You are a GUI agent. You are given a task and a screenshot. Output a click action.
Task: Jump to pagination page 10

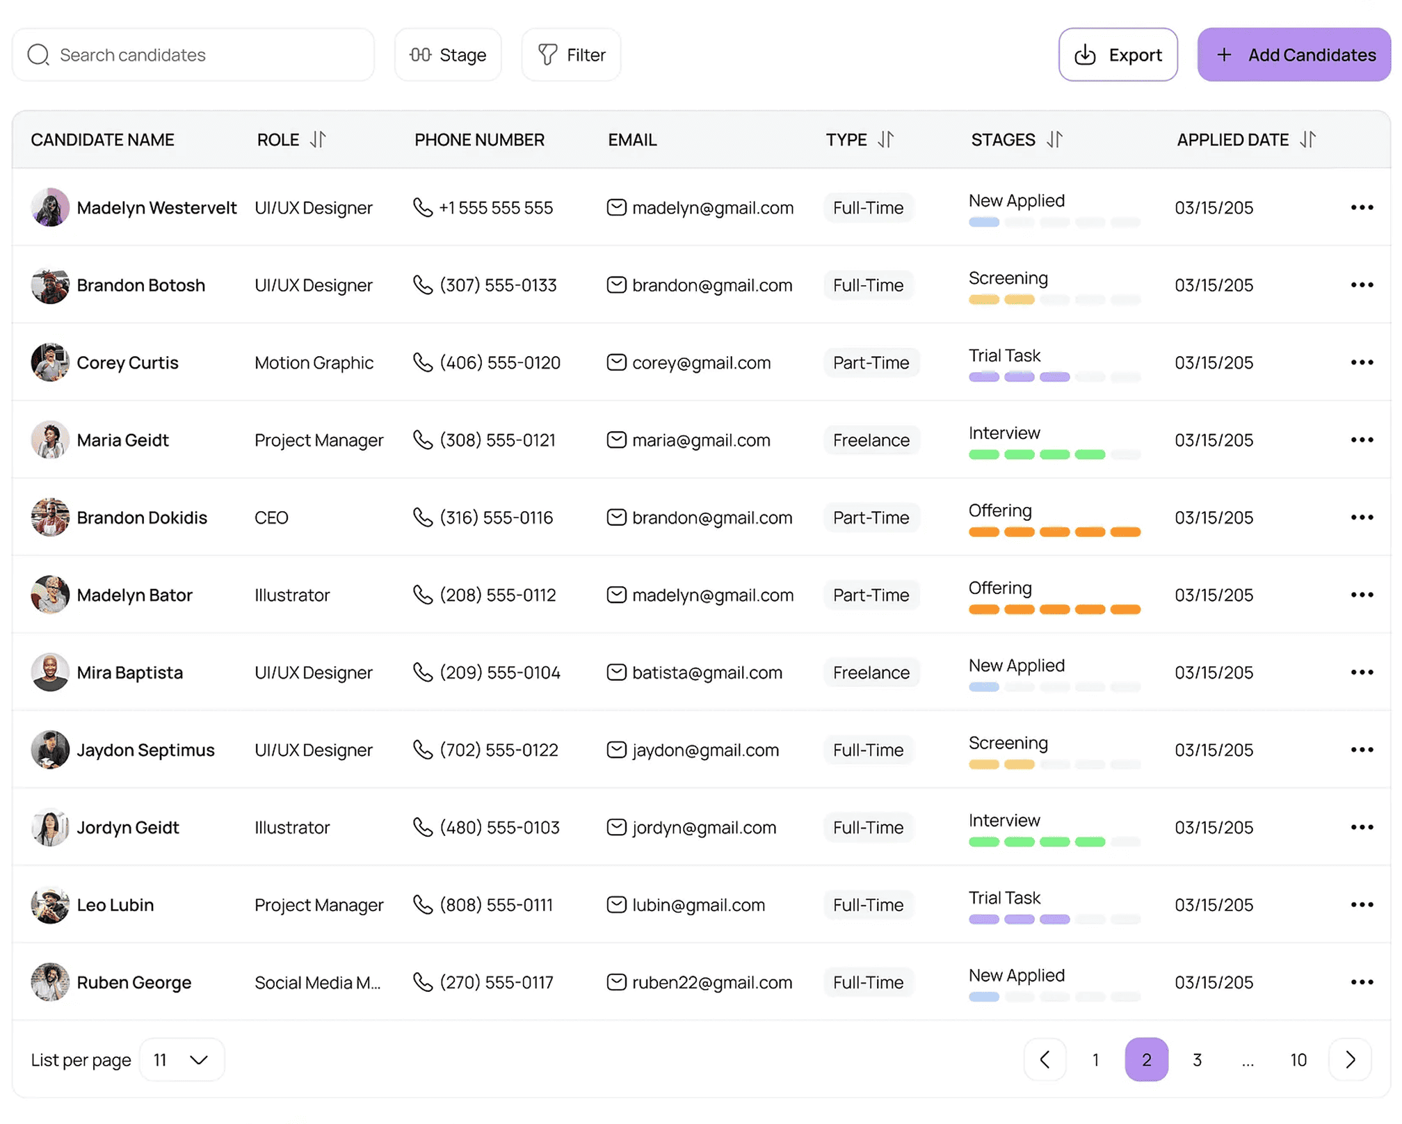click(x=1298, y=1059)
